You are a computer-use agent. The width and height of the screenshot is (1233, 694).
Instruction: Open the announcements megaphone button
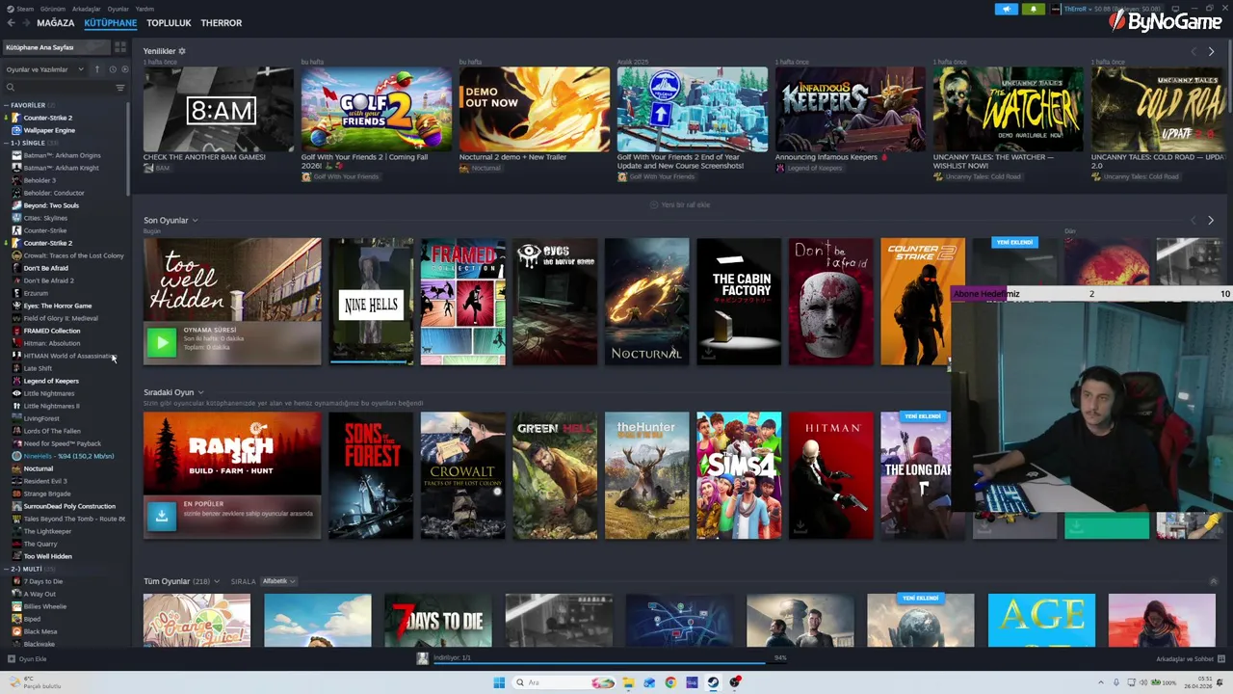click(x=1006, y=9)
